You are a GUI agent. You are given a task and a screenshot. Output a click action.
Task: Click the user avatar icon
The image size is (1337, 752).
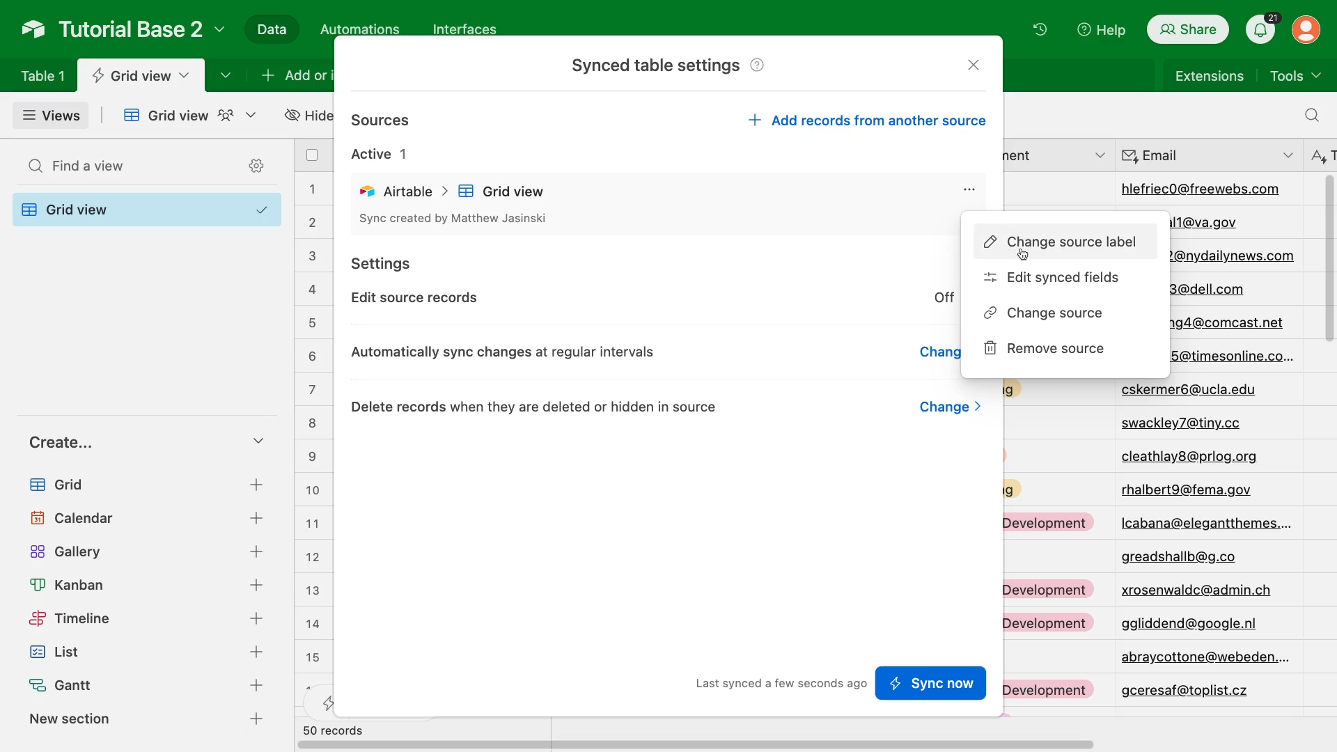1306,30
